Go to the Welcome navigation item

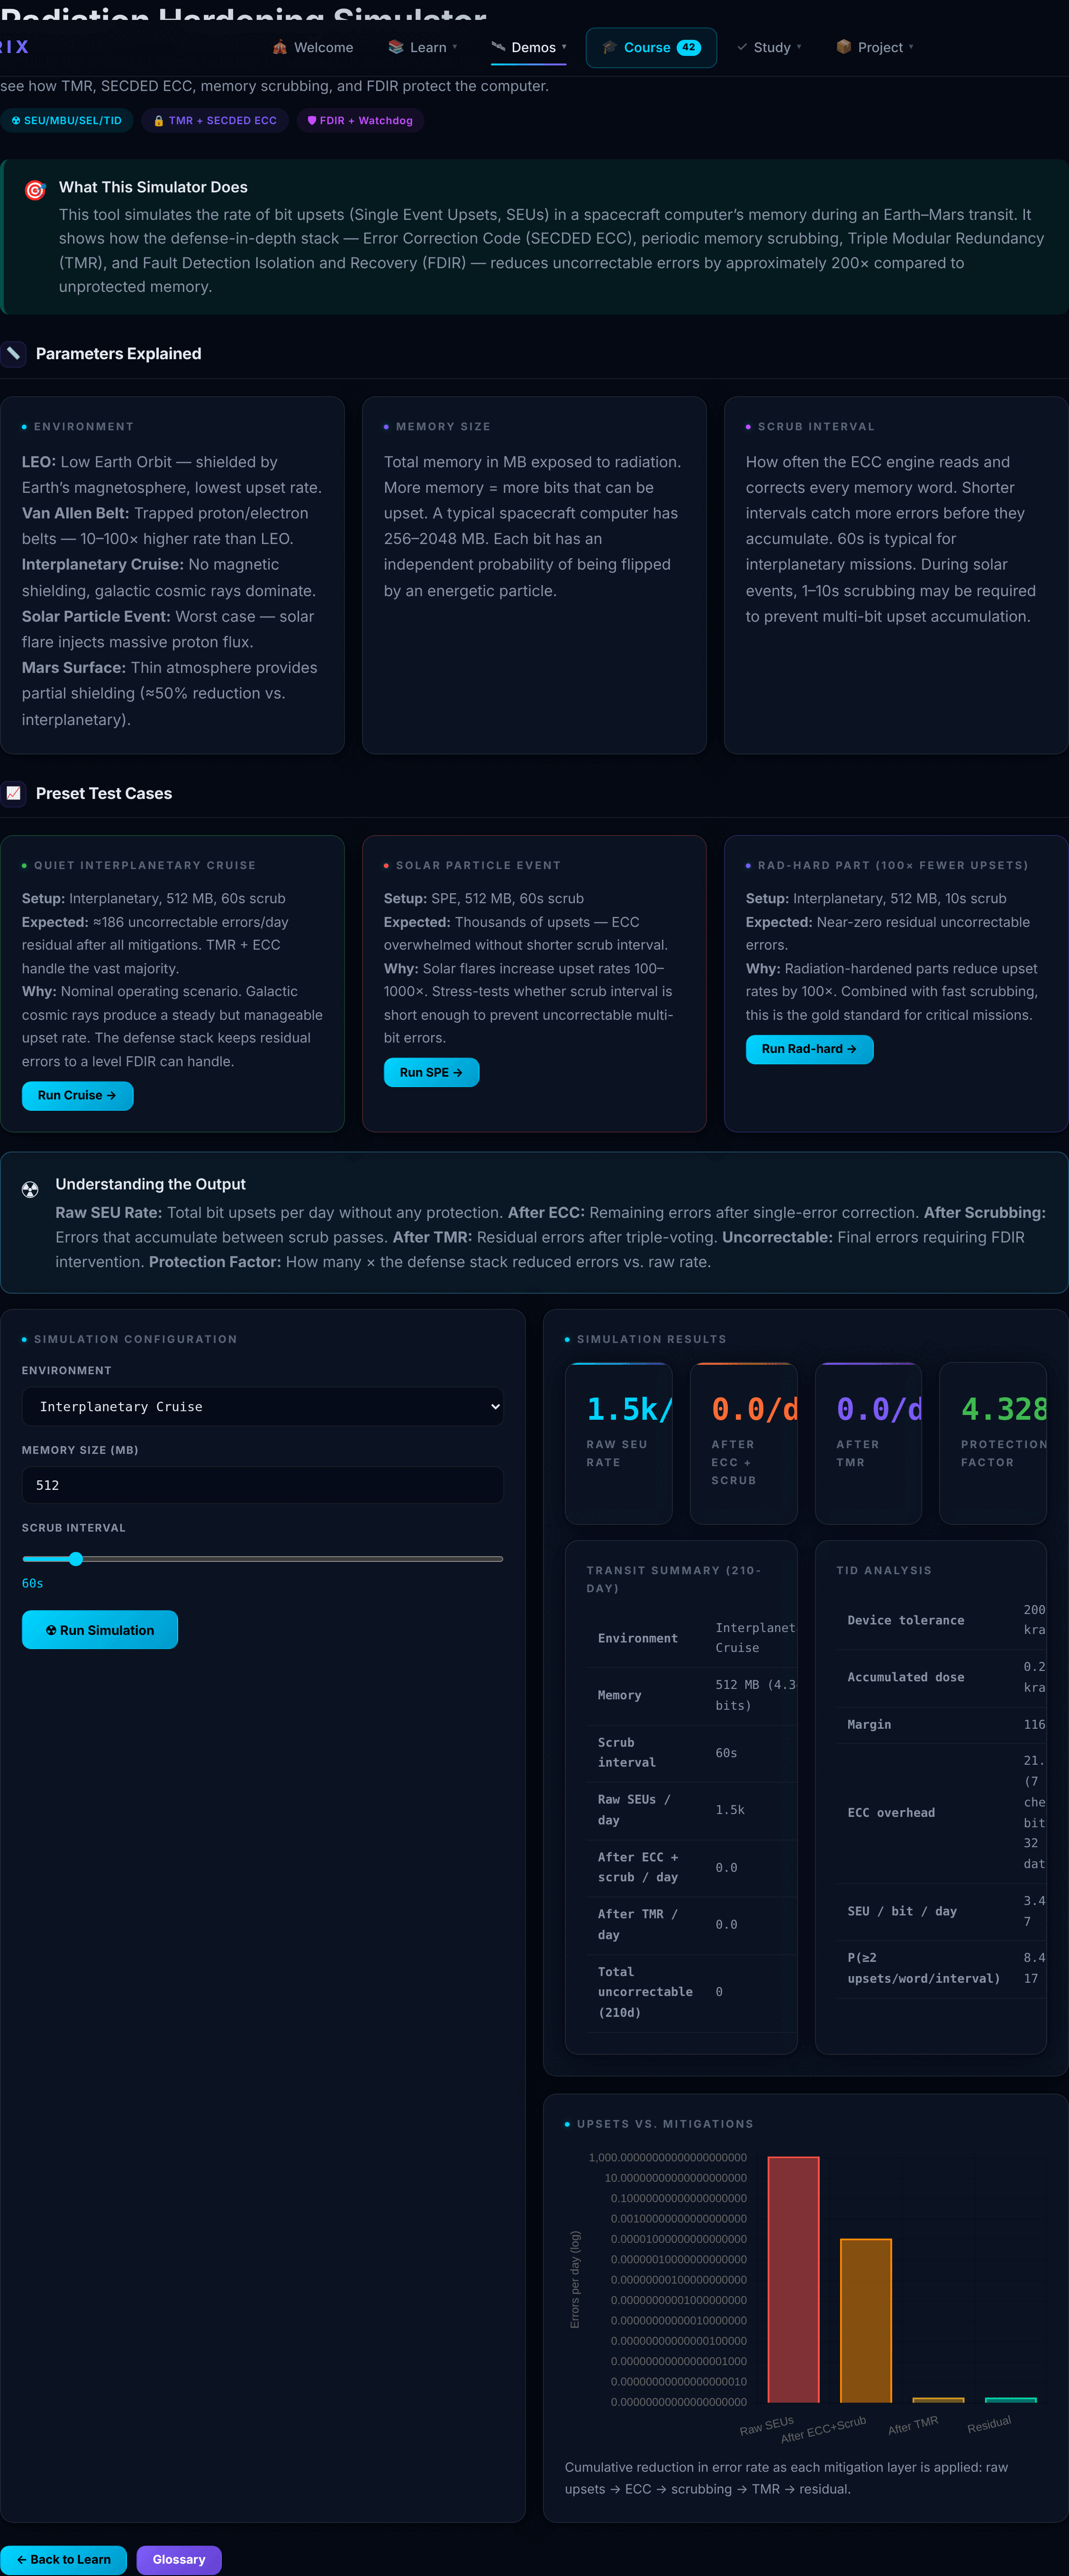pos(313,48)
